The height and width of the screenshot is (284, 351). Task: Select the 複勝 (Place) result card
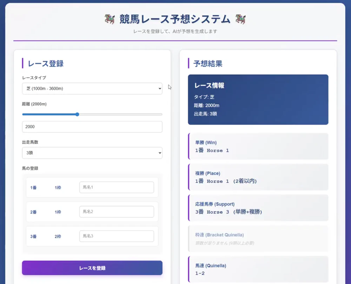click(258, 177)
